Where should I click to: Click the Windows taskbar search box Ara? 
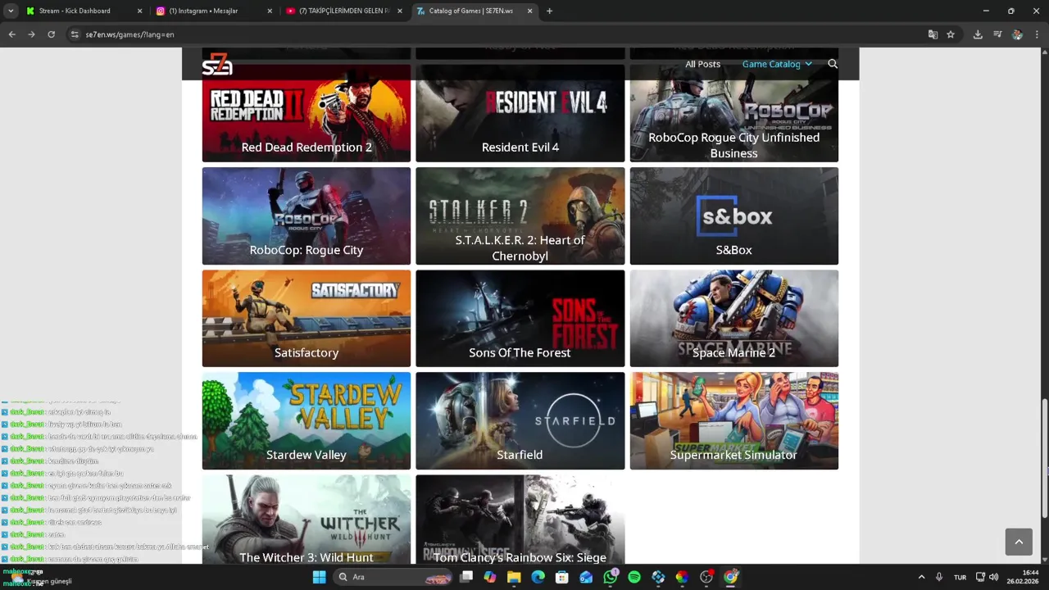394,577
